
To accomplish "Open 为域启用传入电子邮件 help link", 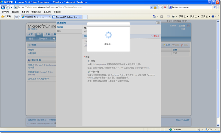I will [x=38, y=79].
